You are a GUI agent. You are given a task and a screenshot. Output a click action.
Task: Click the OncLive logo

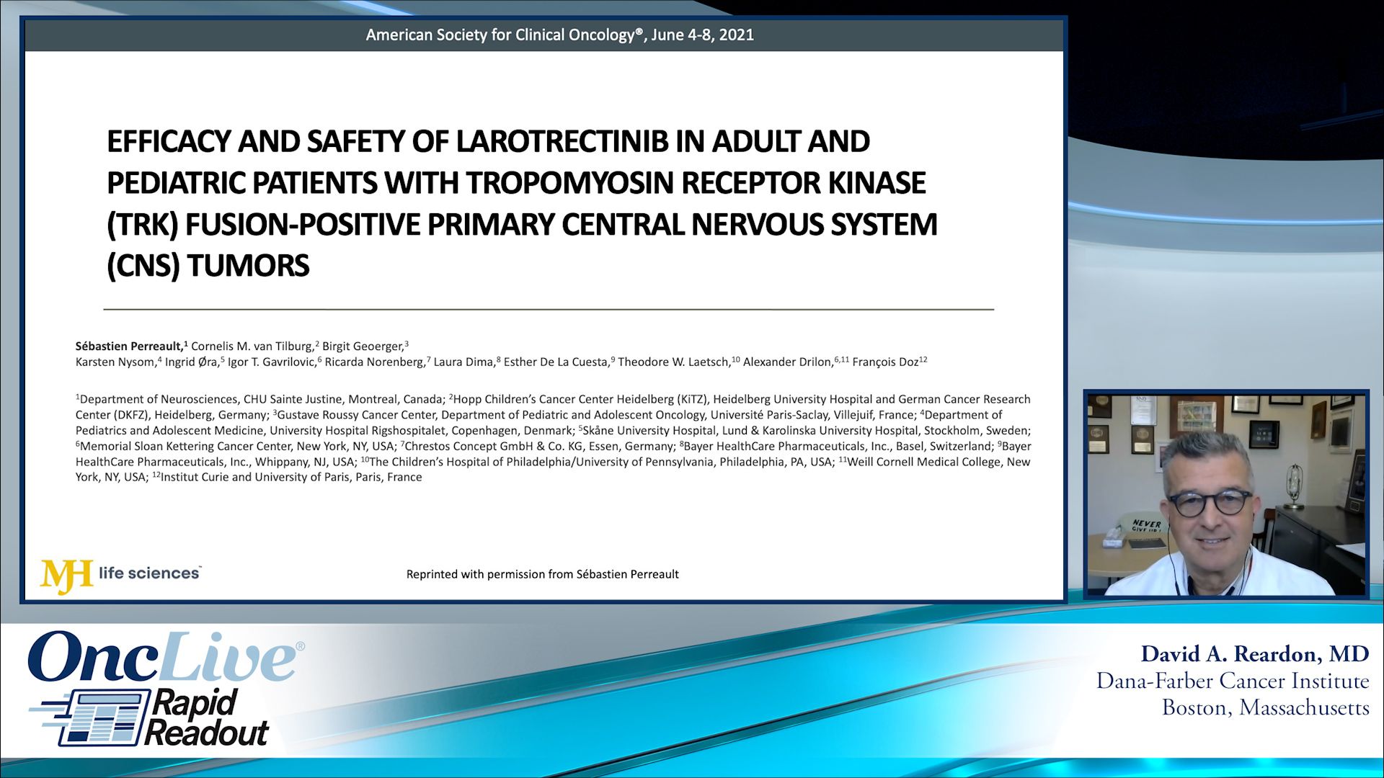point(166,657)
